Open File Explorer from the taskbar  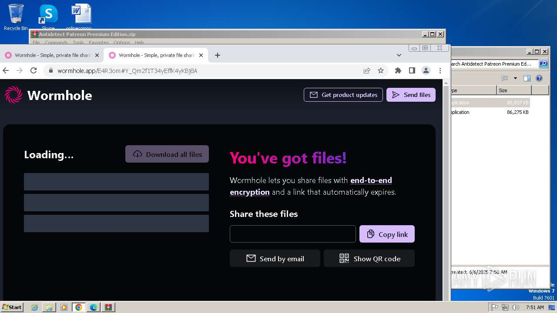click(49, 307)
